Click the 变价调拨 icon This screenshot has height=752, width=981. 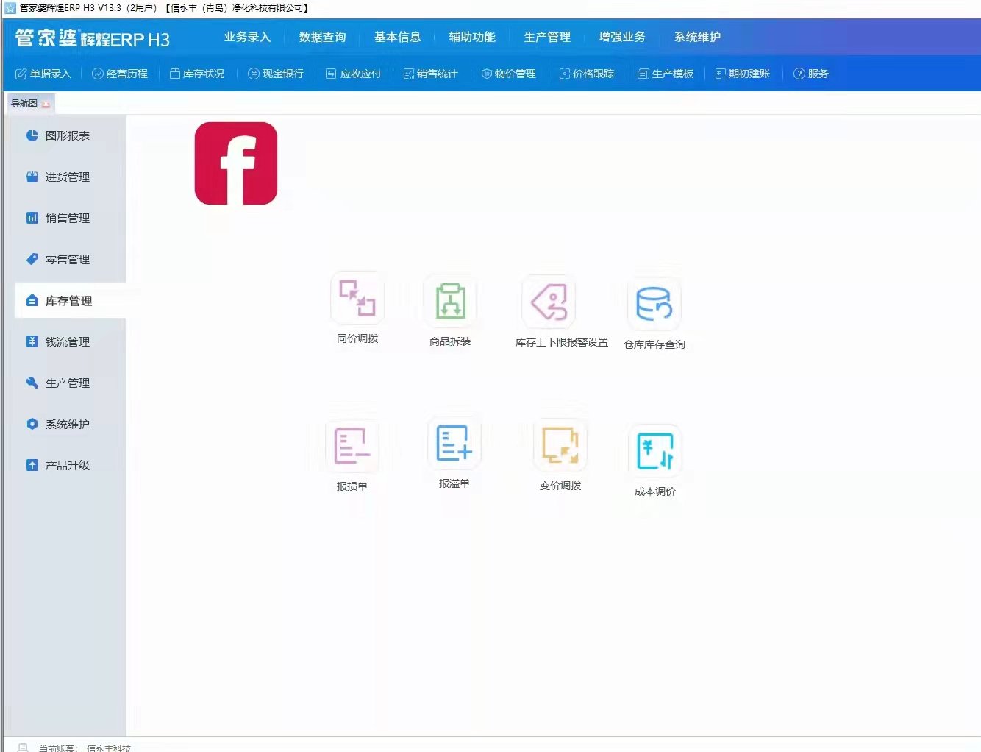coord(560,445)
